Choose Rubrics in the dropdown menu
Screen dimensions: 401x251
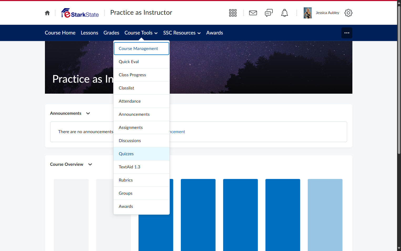(141, 180)
